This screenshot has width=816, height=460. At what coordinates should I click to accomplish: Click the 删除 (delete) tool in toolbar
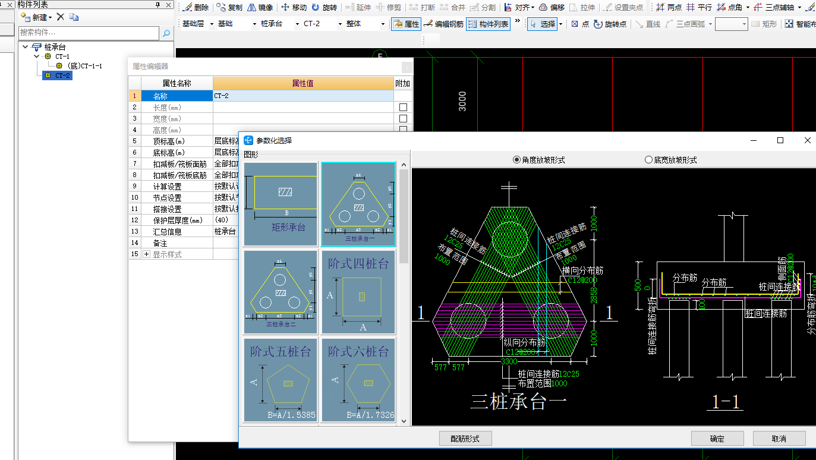196,8
